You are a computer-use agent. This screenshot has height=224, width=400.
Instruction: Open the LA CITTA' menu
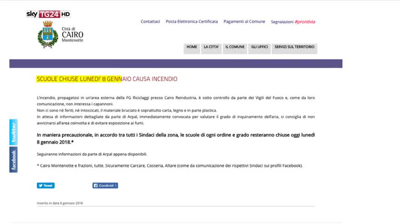click(x=211, y=47)
